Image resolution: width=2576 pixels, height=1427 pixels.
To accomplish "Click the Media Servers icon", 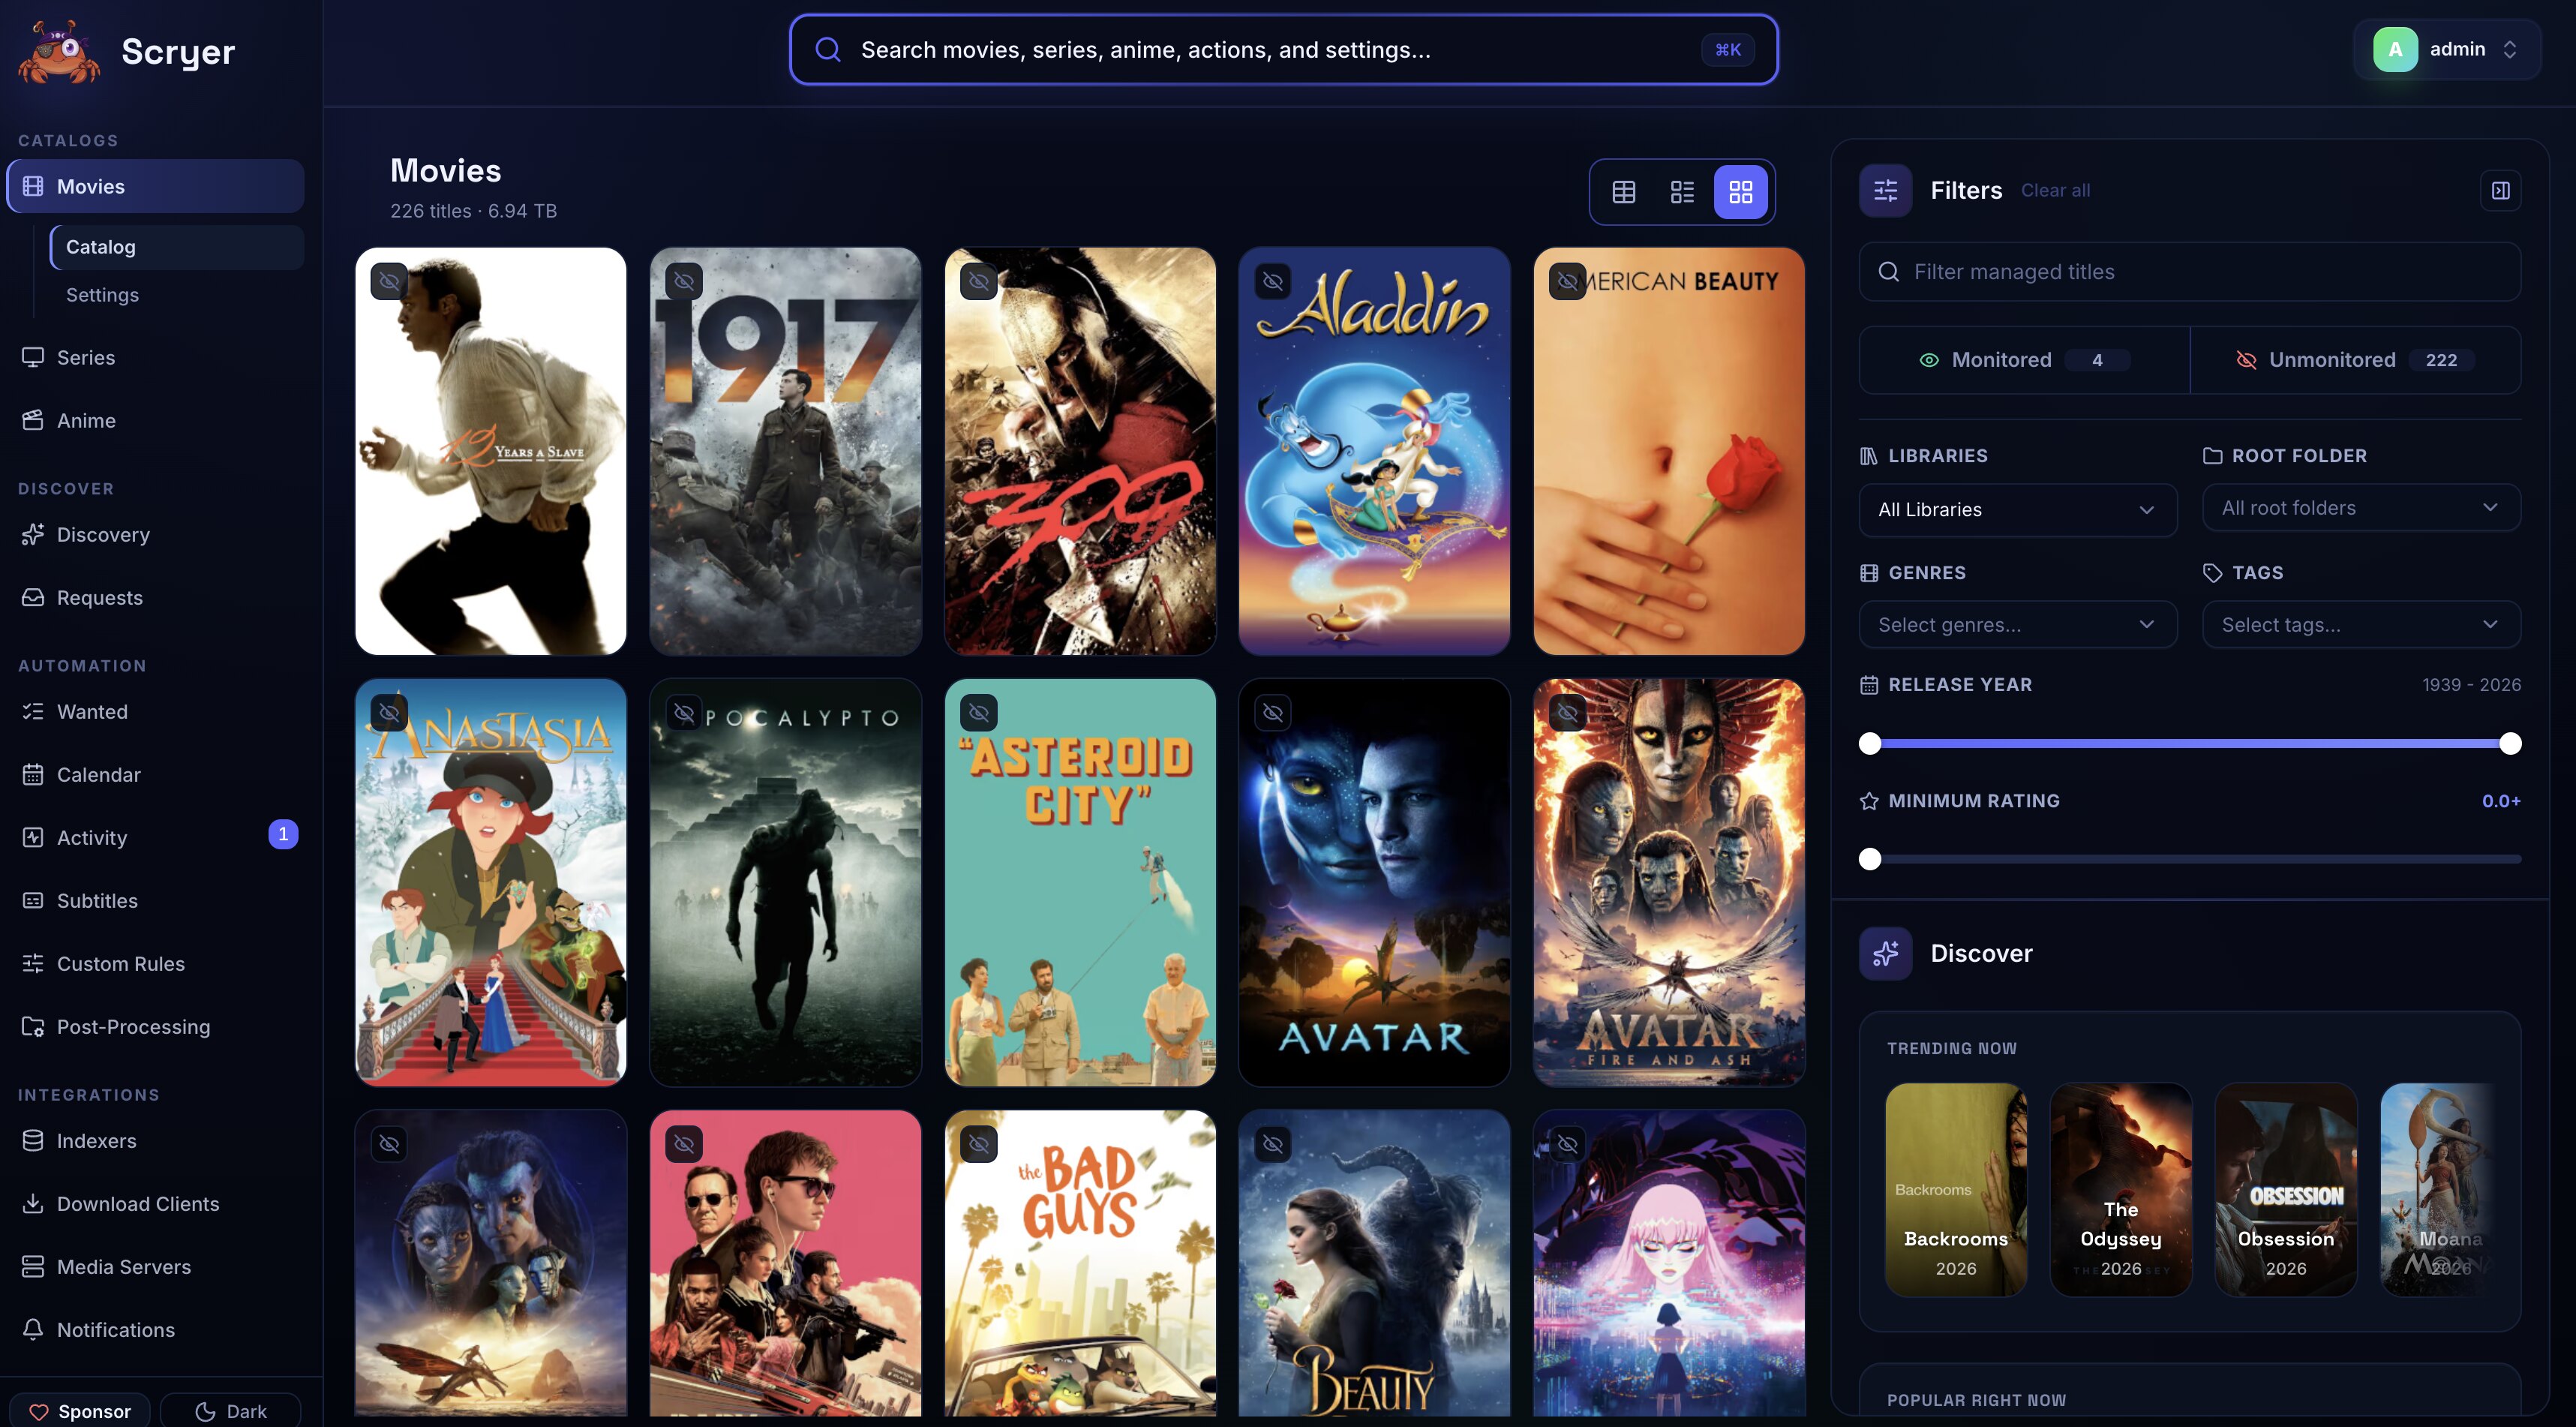I will pyautogui.click(x=33, y=1266).
